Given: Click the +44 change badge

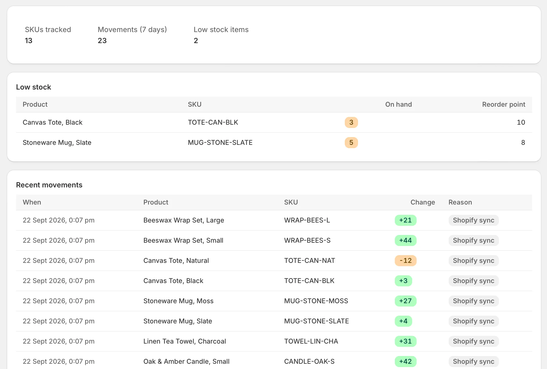Looking at the screenshot, I should pyautogui.click(x=406, y=240).
